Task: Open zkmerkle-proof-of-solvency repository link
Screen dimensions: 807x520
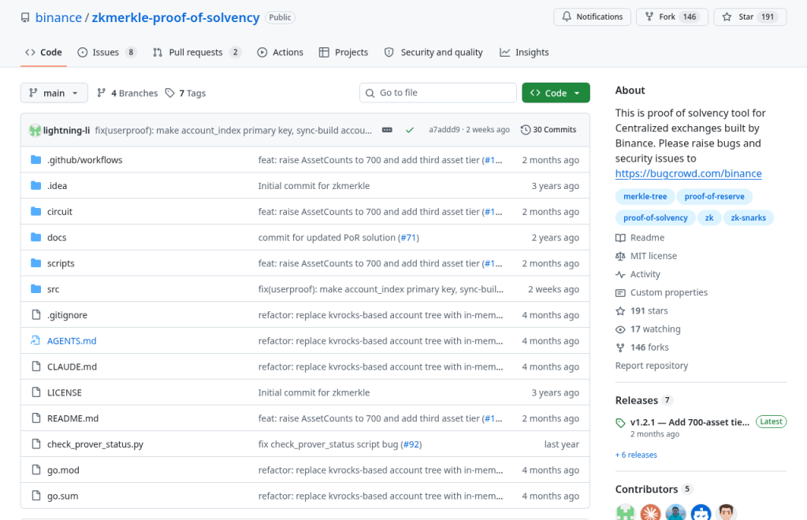Action: (x=176, y=17)
